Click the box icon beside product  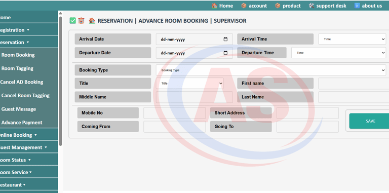[278, 6]
